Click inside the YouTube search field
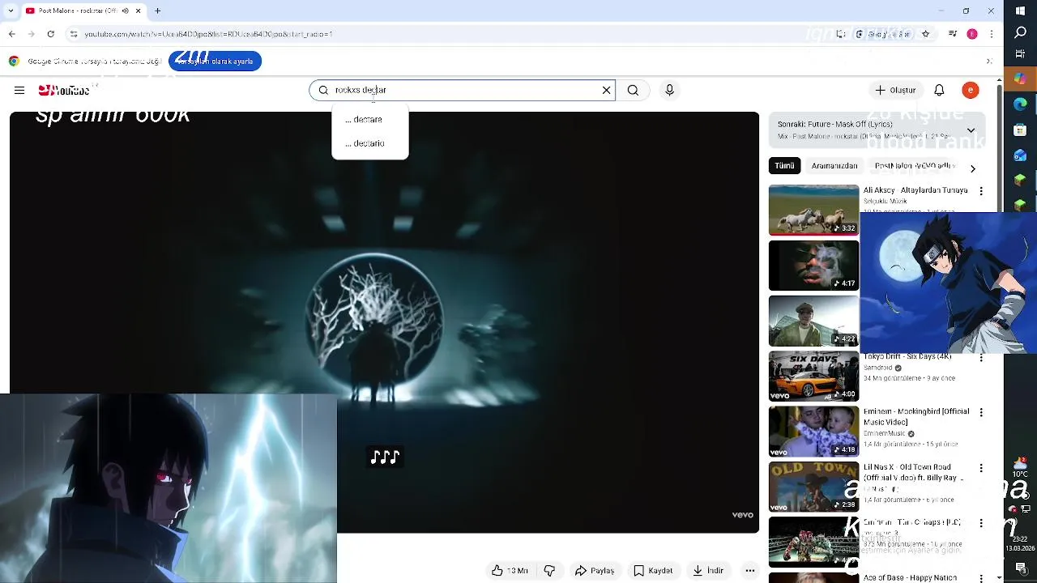 [462, 91]
